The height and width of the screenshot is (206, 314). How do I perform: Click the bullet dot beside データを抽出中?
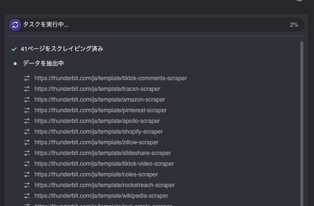click(15, 64)
